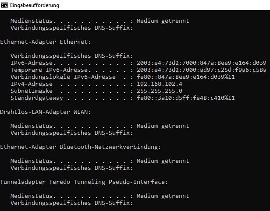The width and height of the screenshot is (270, 211).
Task: Click the Eingabeaufforderung cmd icon in title bar
Action: pos(4,5)
